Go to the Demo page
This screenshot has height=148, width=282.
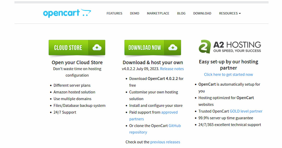pos(134,13)
